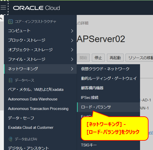Open the オブジェクト・ストレージ menu item
This screenshot has width=153, height=150.
[x=40, y=50]
